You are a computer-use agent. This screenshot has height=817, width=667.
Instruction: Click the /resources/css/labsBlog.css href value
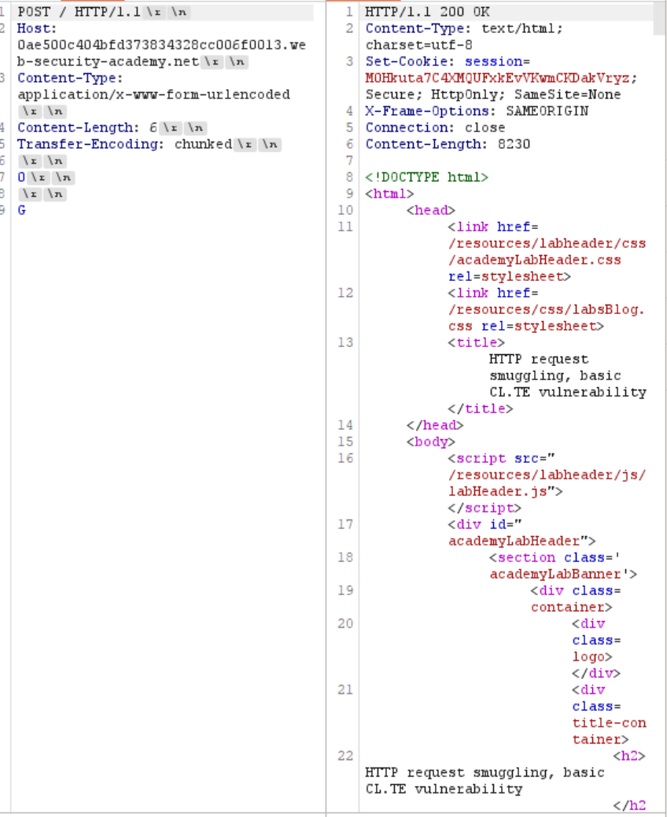pyautogui.click(x=547, y=309)
